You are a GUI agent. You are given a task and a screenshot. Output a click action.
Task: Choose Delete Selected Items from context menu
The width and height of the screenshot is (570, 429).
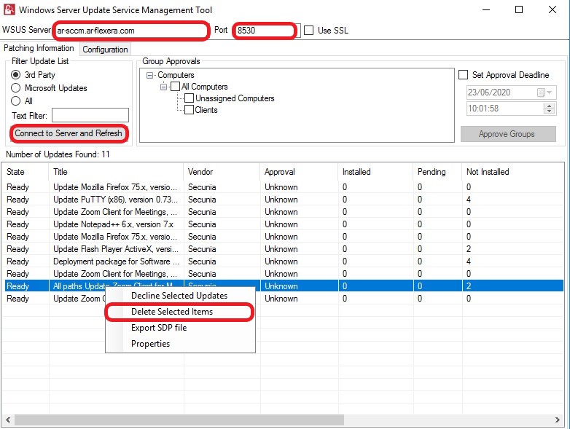tap(179, 312)
